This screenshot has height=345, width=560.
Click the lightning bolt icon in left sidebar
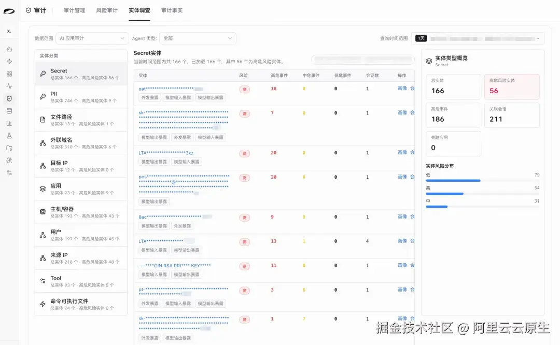9,61
